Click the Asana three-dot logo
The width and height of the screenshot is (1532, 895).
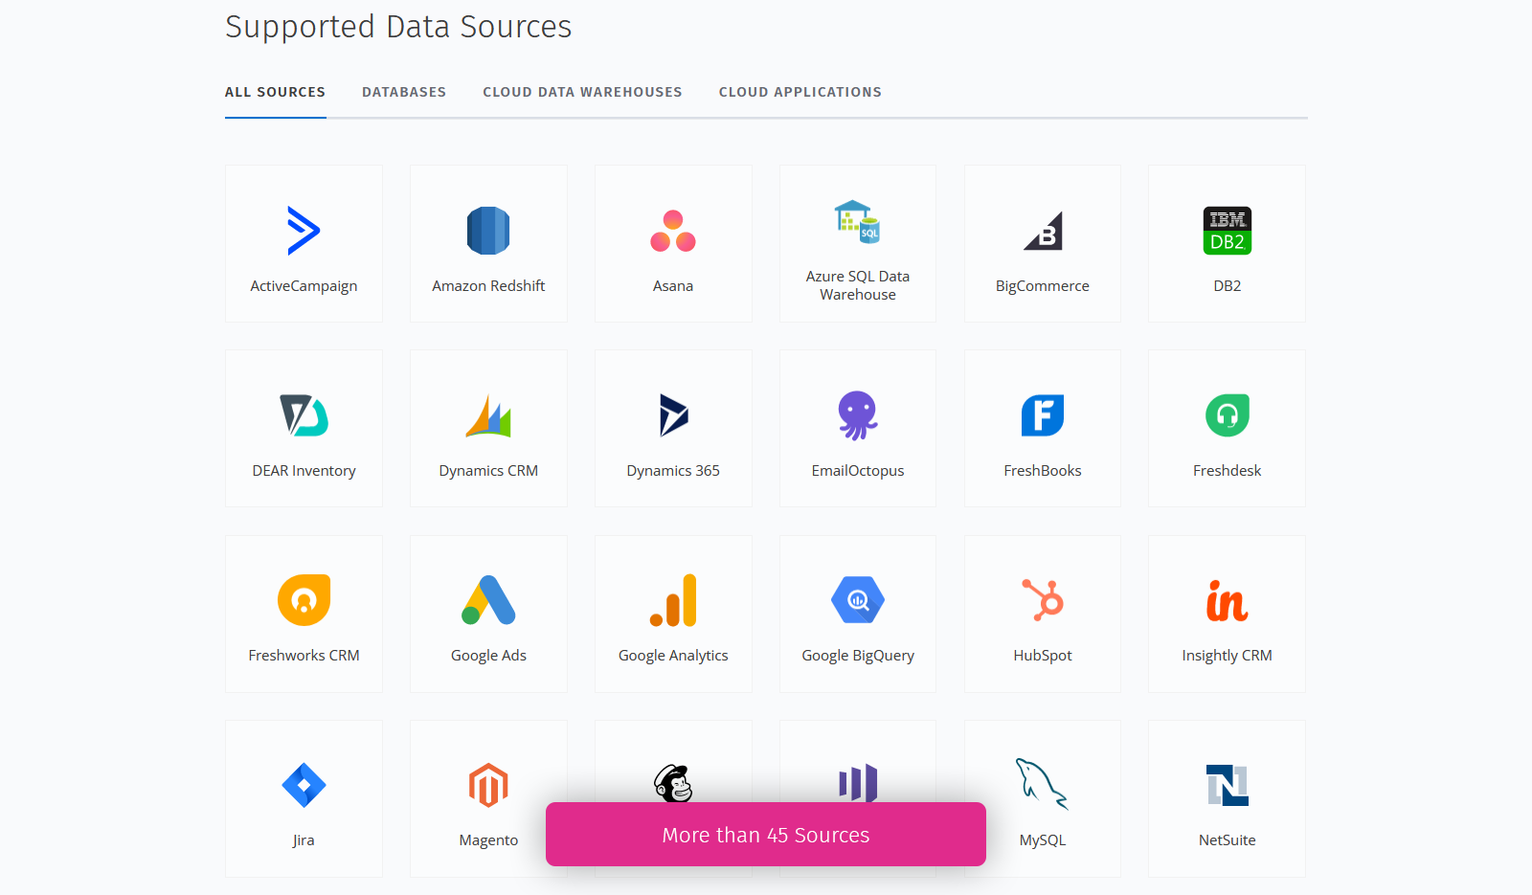(673, 231)
